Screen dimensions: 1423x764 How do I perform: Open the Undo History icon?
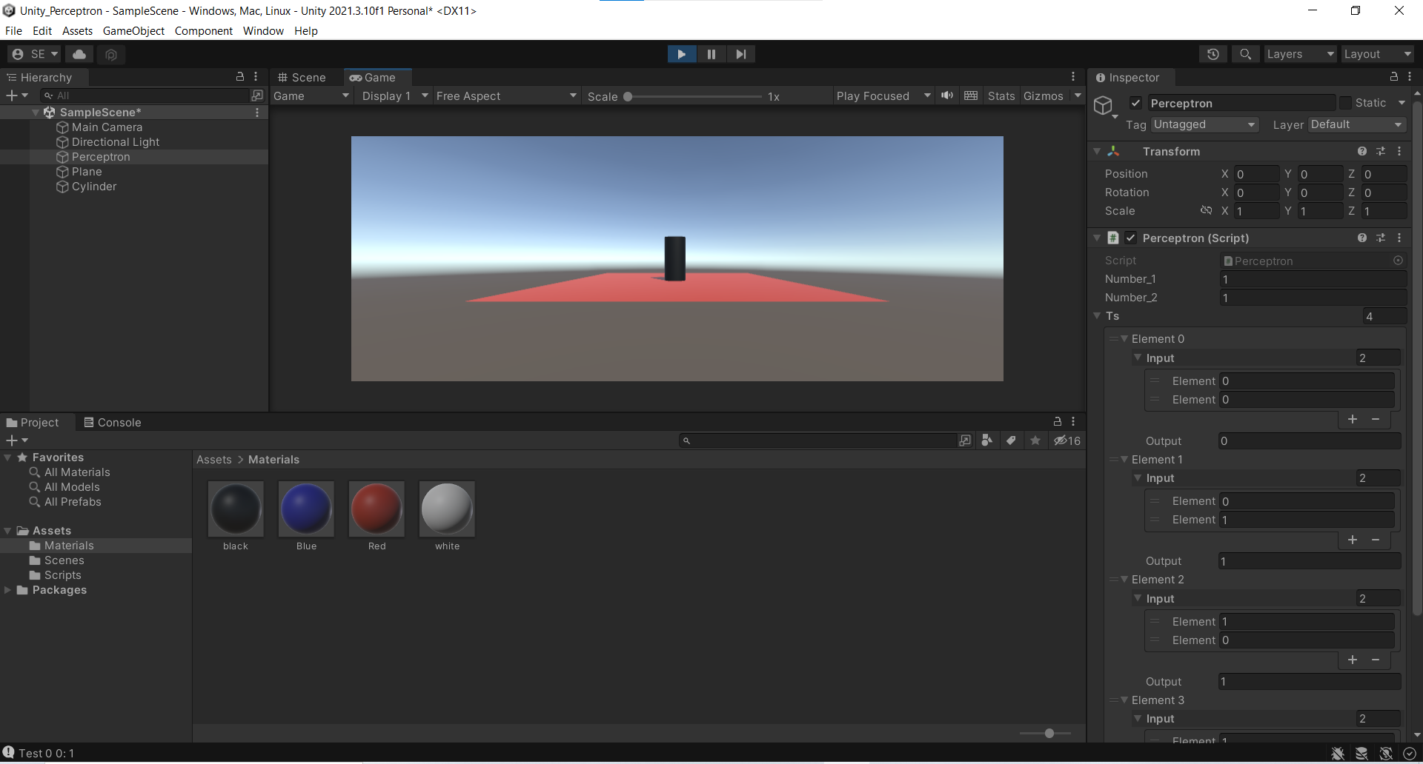point(1213,54)
